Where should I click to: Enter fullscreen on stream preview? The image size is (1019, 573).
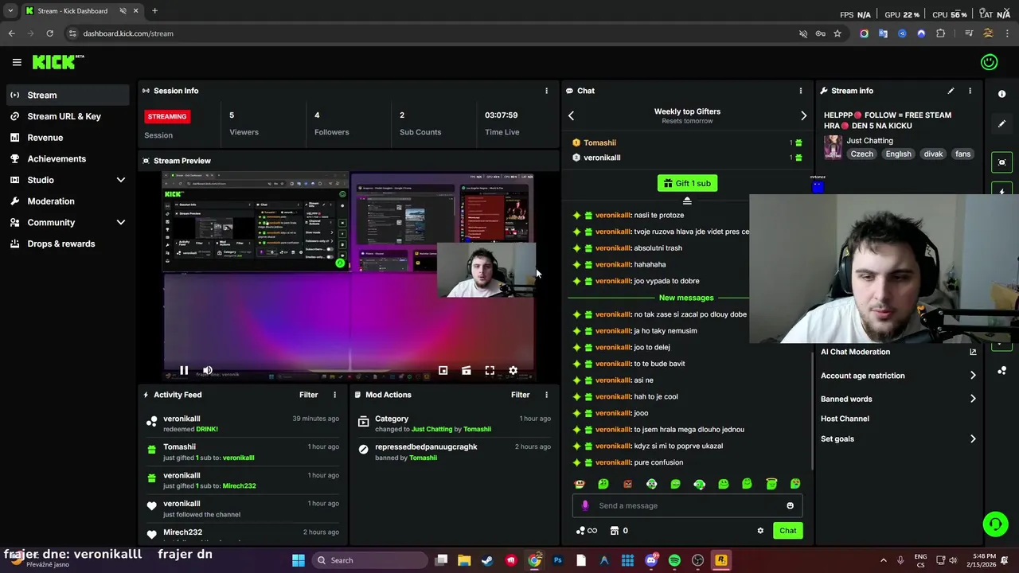click(490, 370)
